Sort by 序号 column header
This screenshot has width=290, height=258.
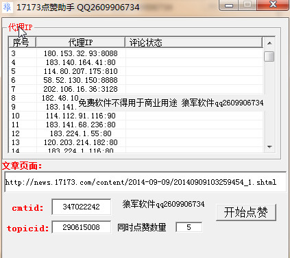22,42
